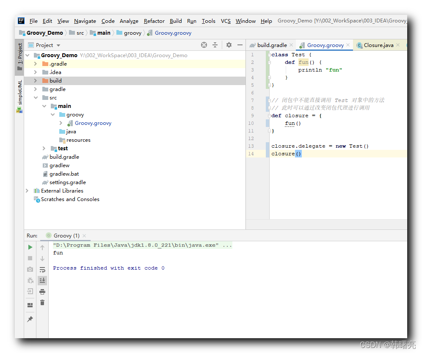This screenshot has width=422, height=353.
Task: Expand the build folder arrow
Action: [x=35, y=81]
